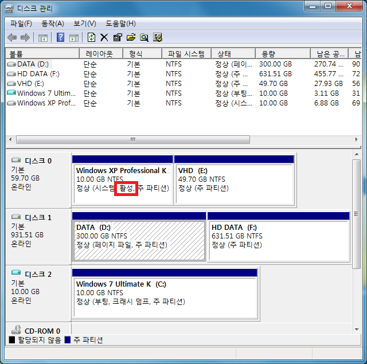Open the 동작(A) menu

coord(53,24)
